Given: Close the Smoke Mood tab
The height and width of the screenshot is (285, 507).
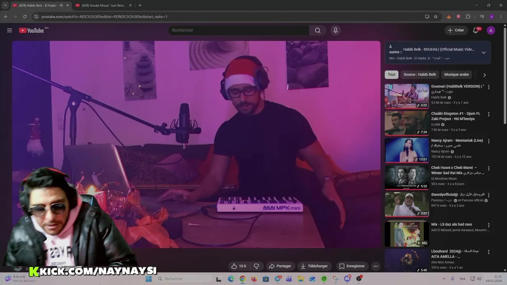Looking at the screenshot, I should [x=130, y=6].
